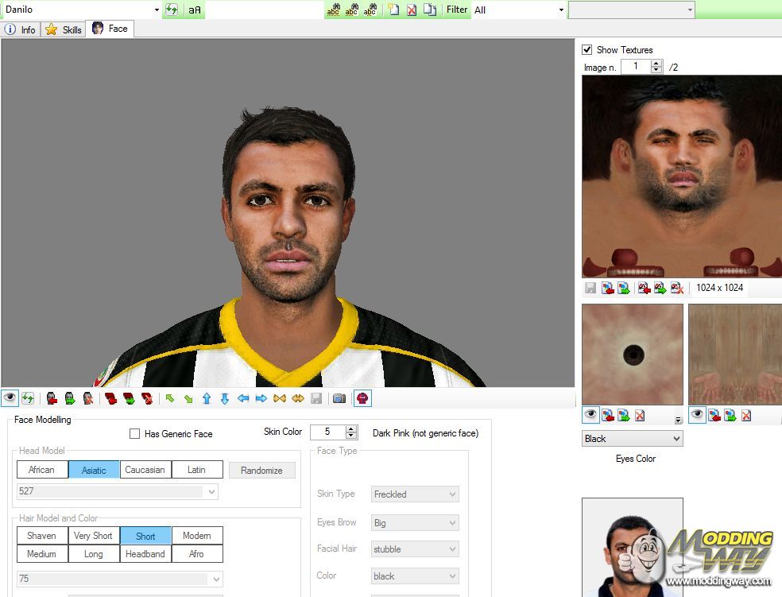Uncheck the Show Textures checkbox
The image size is (782, 597).
click(x=587, y=50)
